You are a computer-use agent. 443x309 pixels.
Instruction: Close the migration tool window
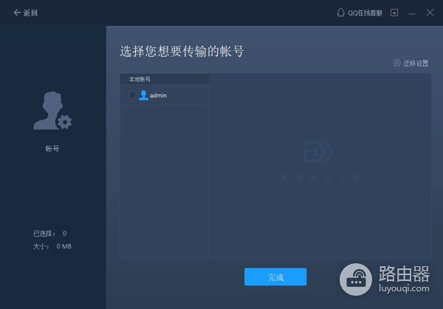point(430,13)
